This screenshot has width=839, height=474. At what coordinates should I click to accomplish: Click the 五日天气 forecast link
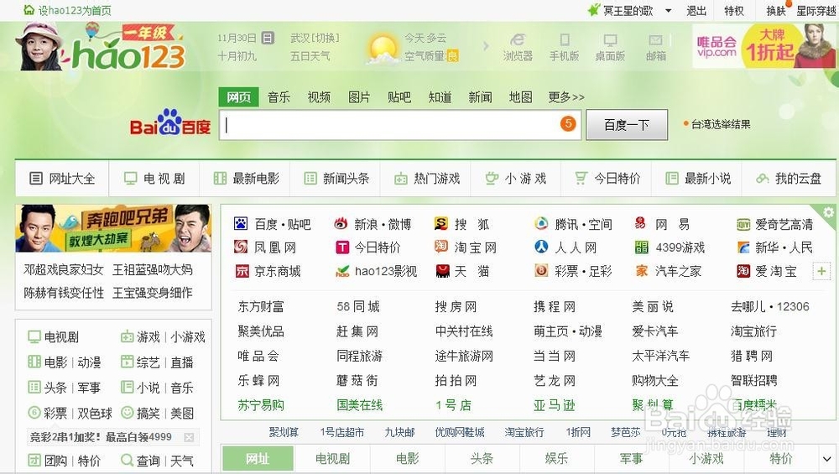pos(310,56)
